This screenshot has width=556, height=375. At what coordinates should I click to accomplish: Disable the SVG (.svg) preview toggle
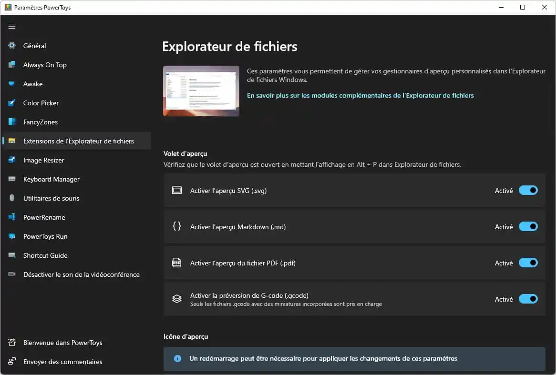coord(528,190)
